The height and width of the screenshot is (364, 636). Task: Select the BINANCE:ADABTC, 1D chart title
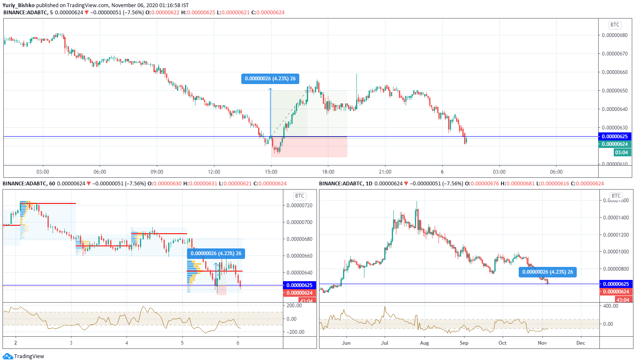point(346,184)
